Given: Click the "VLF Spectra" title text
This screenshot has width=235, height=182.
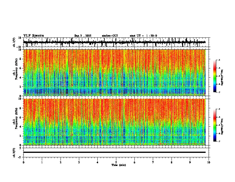Looking at the screenshot, I should (x=34, y=36).
